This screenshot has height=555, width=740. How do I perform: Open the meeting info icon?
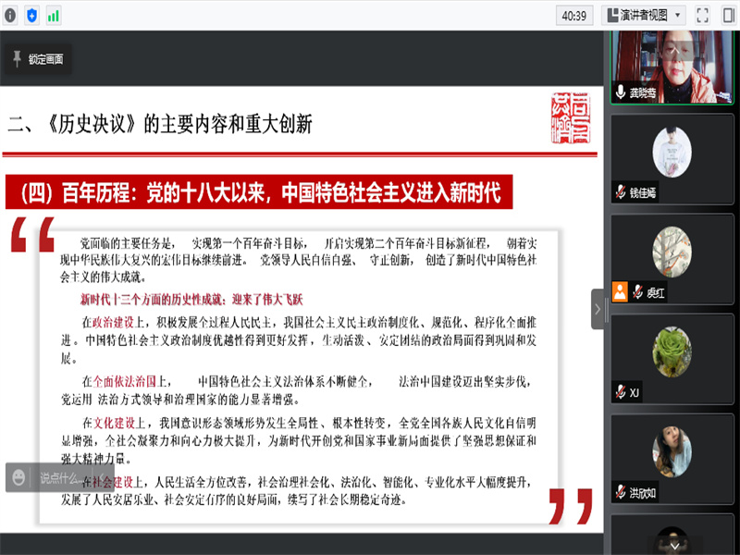[10, 15]
